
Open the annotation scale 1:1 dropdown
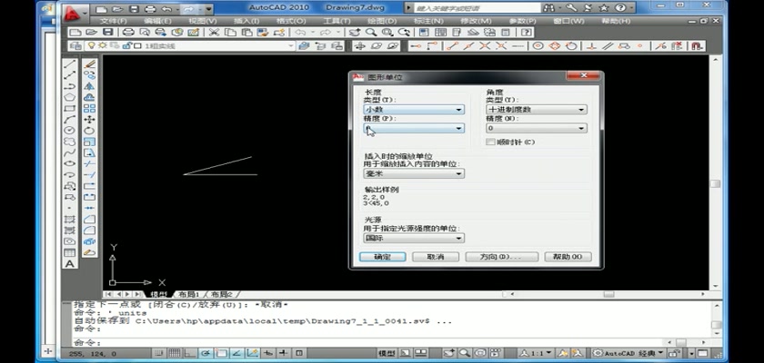point(536,353)
